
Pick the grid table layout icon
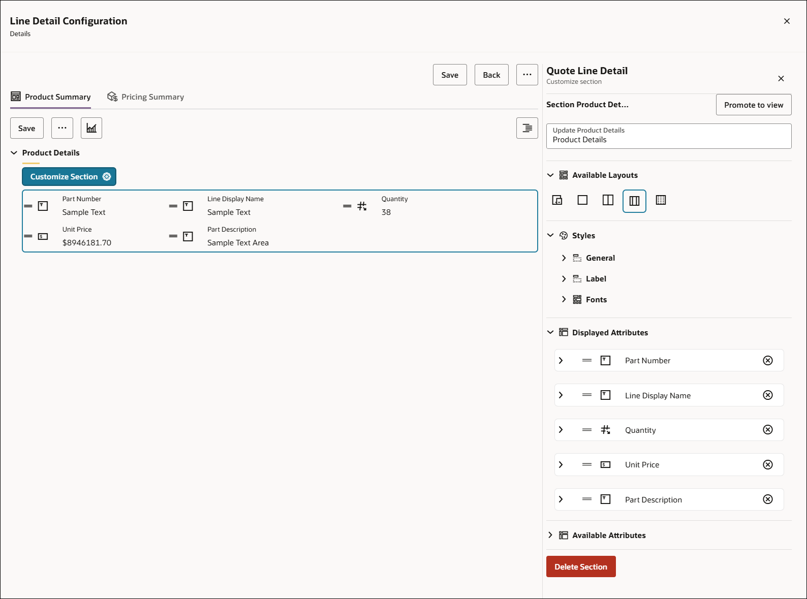pos(661,200)
